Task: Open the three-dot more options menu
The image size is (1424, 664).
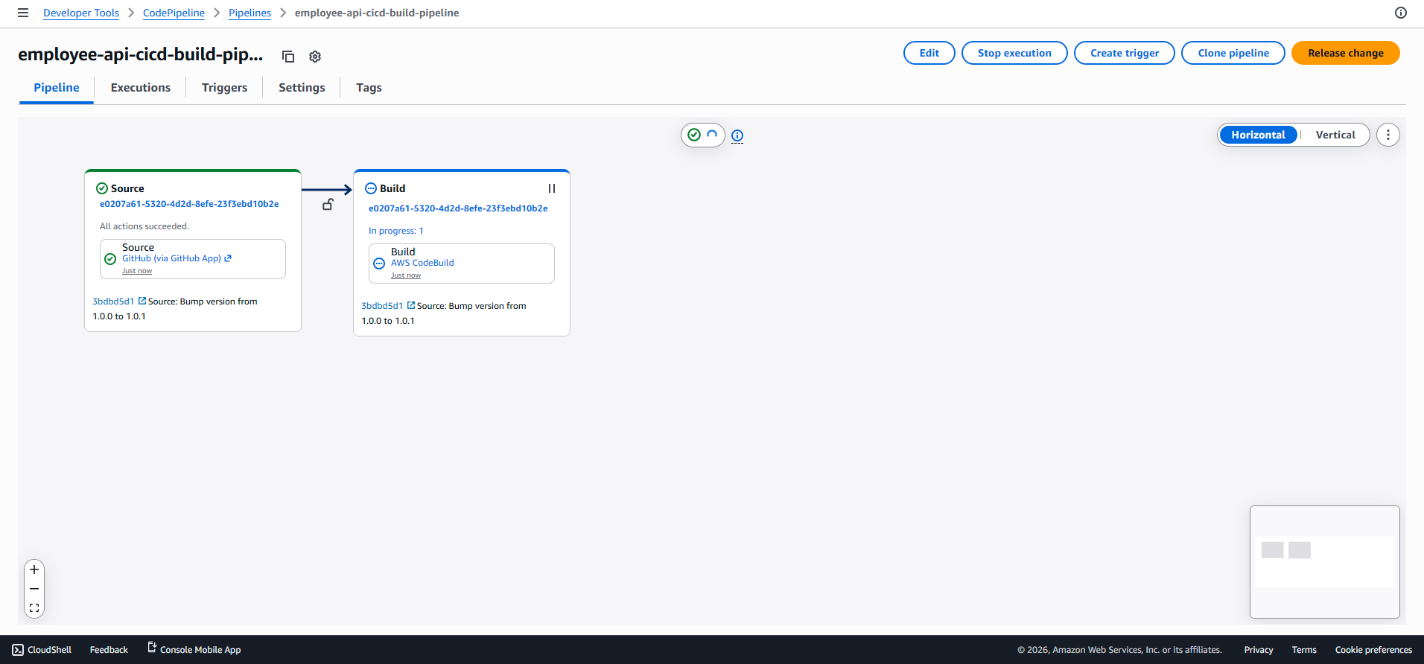Action: coord(1388,135)
